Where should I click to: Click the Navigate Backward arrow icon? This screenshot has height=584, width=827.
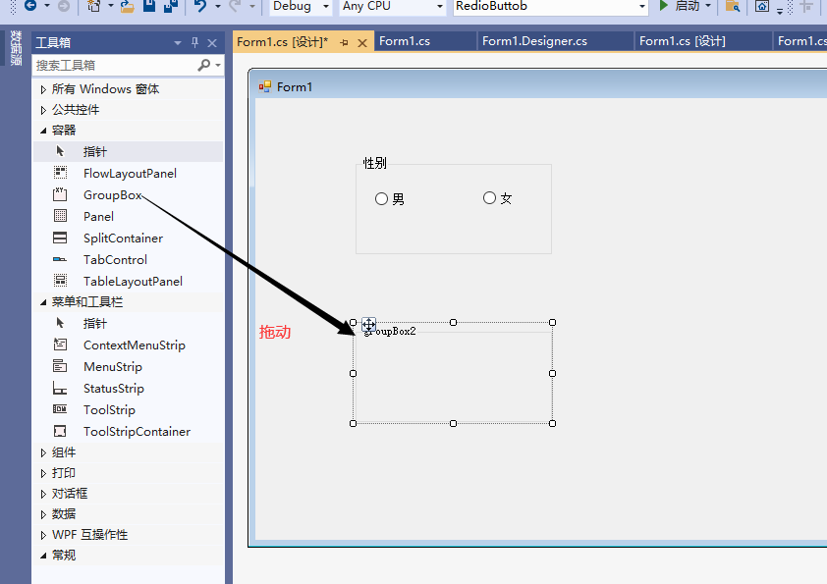coord(30,6)
